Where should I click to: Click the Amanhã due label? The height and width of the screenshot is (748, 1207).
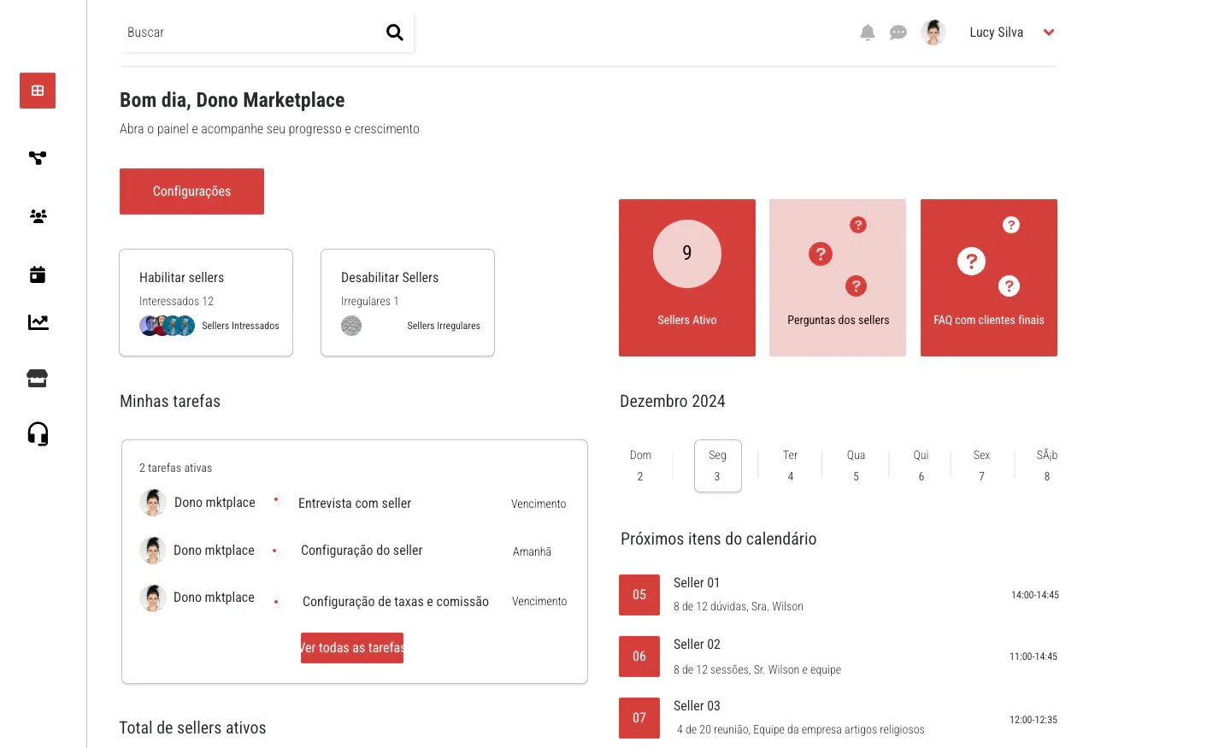coord(532,552)
